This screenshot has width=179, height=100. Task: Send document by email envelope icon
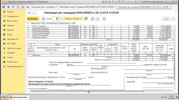[x=98, y=19]
